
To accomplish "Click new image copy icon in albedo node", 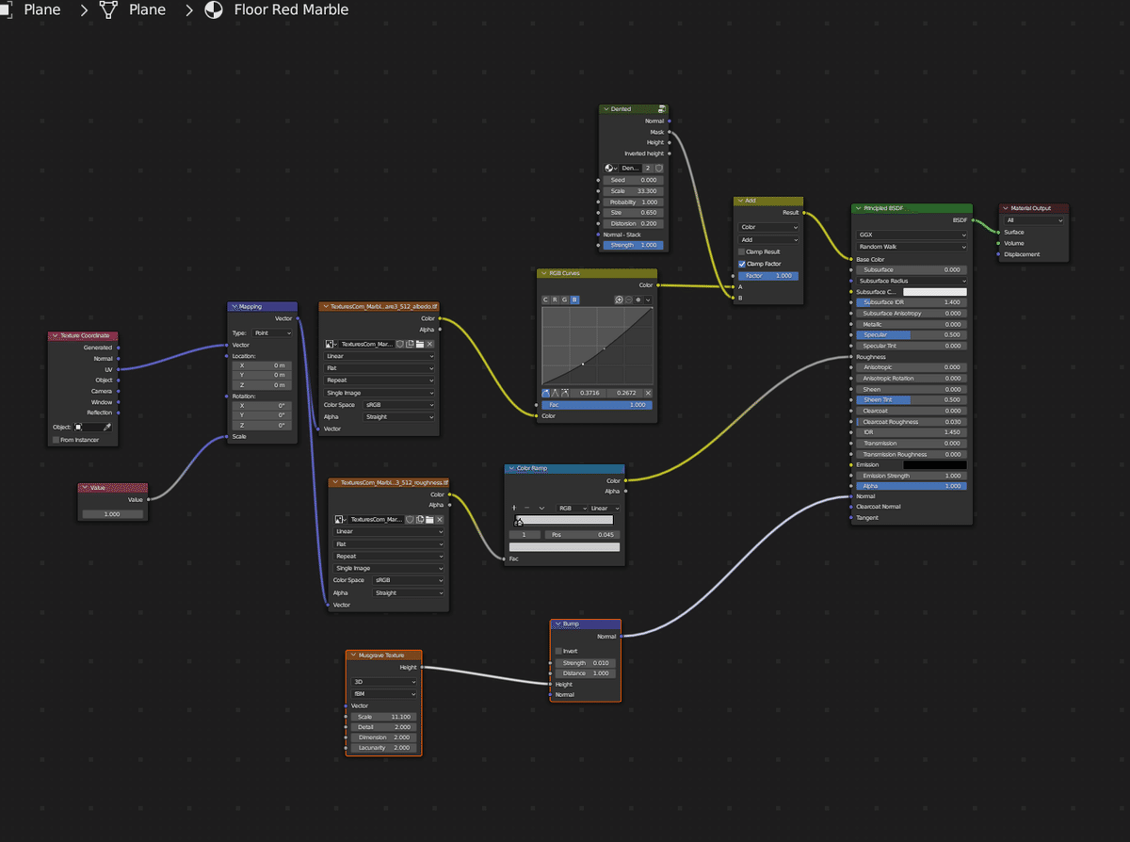I will (x=410, y=344).
